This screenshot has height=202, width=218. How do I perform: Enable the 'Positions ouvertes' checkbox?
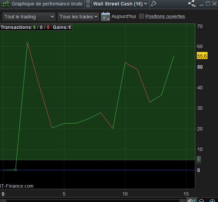click(x=142, y=16)
